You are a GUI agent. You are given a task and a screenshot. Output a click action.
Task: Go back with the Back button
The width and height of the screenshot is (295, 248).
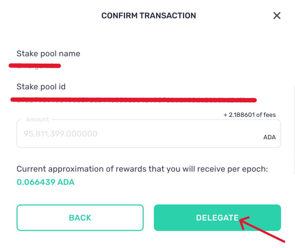80,218
